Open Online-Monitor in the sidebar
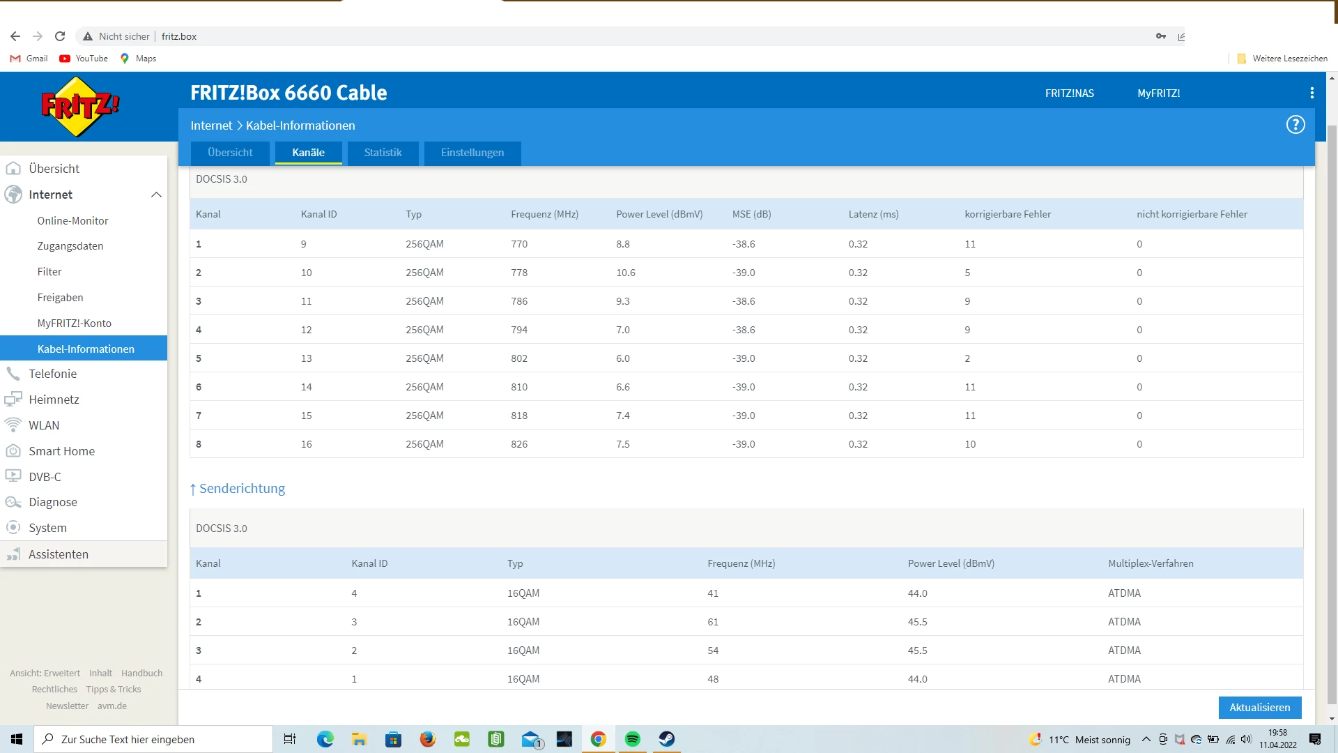 [x=72, y=220]
